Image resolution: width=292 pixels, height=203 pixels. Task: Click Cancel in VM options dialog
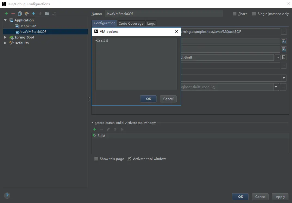tap(168, 99)
